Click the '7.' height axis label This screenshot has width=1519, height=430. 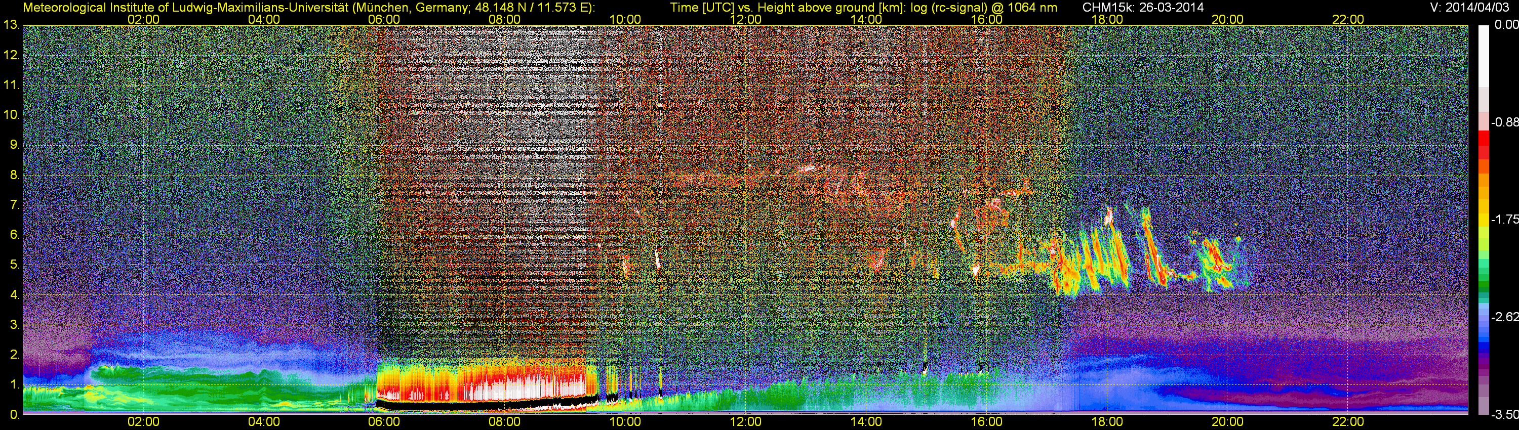pos(15,205)
